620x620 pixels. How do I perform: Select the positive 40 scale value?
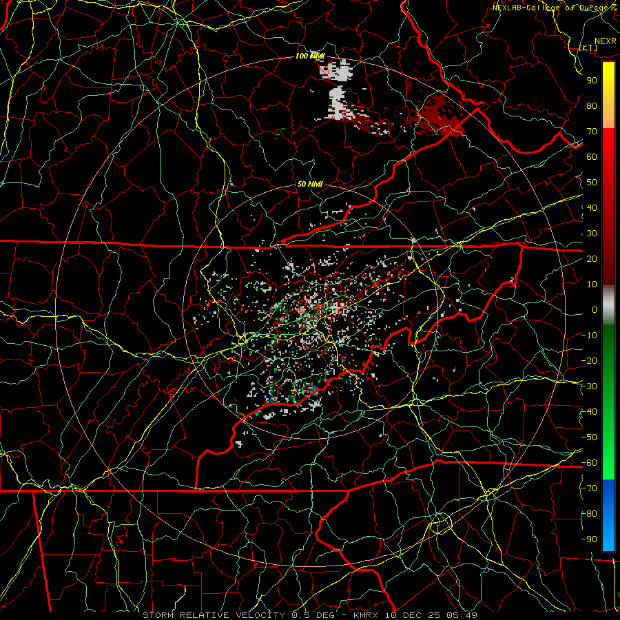coord(592,208)
